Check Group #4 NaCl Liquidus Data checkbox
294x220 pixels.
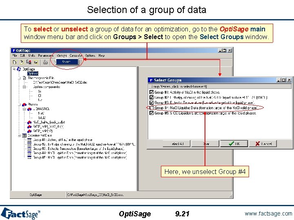pos(151,108)
